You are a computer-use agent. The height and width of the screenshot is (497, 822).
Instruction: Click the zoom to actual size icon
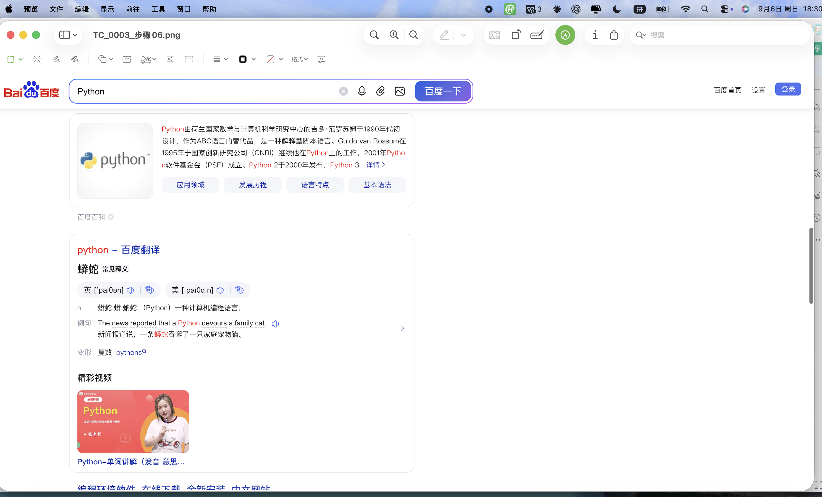click(394, 35)
